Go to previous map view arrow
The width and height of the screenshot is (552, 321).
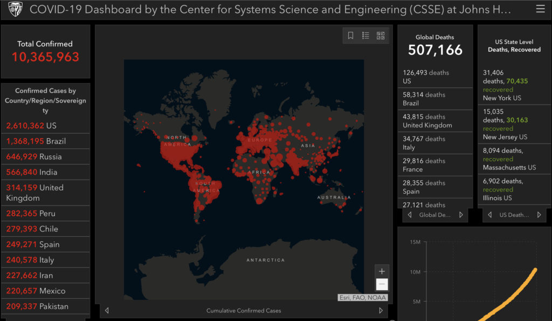(107, 310)
